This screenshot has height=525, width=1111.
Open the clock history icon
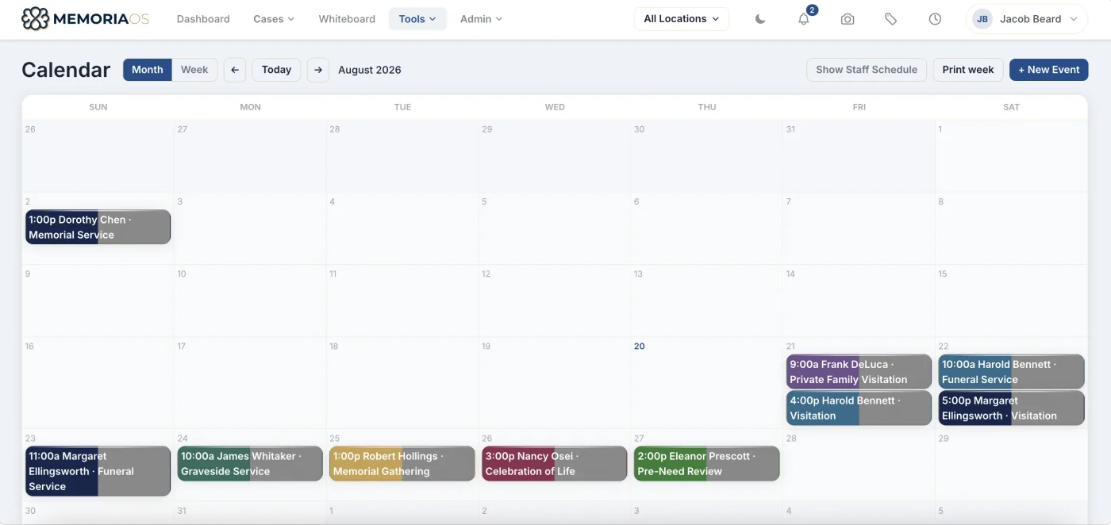click(x=935, y=19)
